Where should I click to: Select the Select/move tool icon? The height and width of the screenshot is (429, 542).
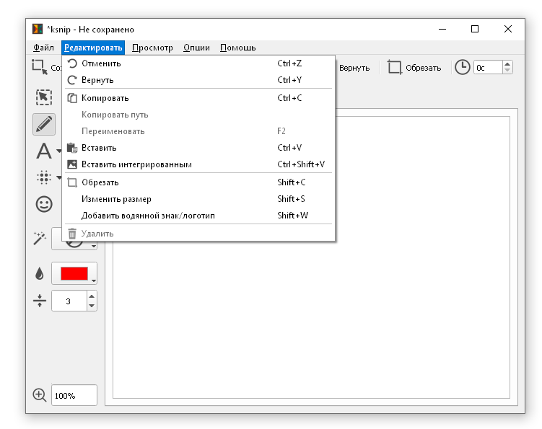point(44,97)
